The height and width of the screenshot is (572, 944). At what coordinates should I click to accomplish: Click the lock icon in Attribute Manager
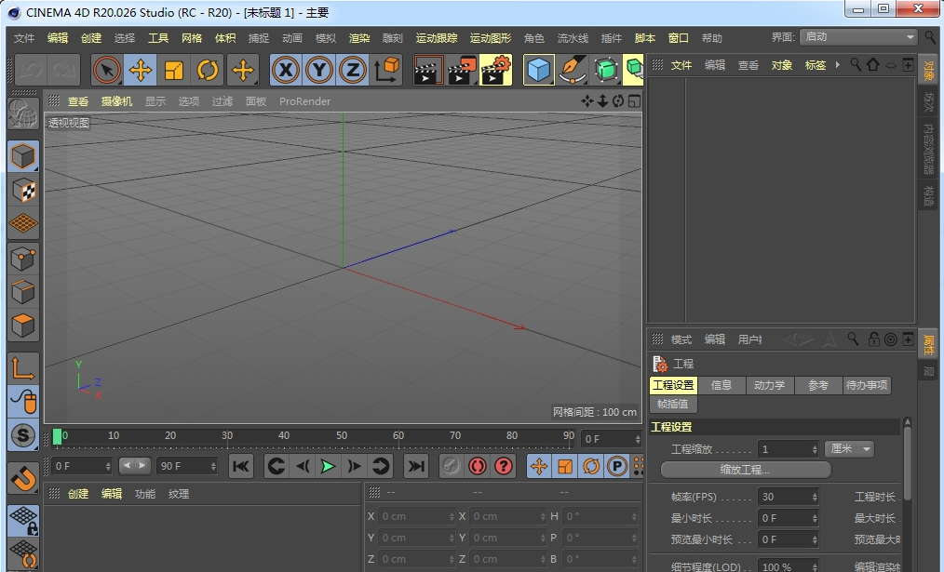coord(873,339)
